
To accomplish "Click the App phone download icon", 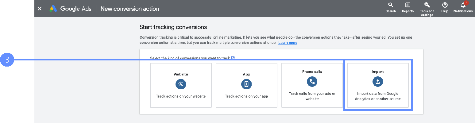I will point(246,84).
